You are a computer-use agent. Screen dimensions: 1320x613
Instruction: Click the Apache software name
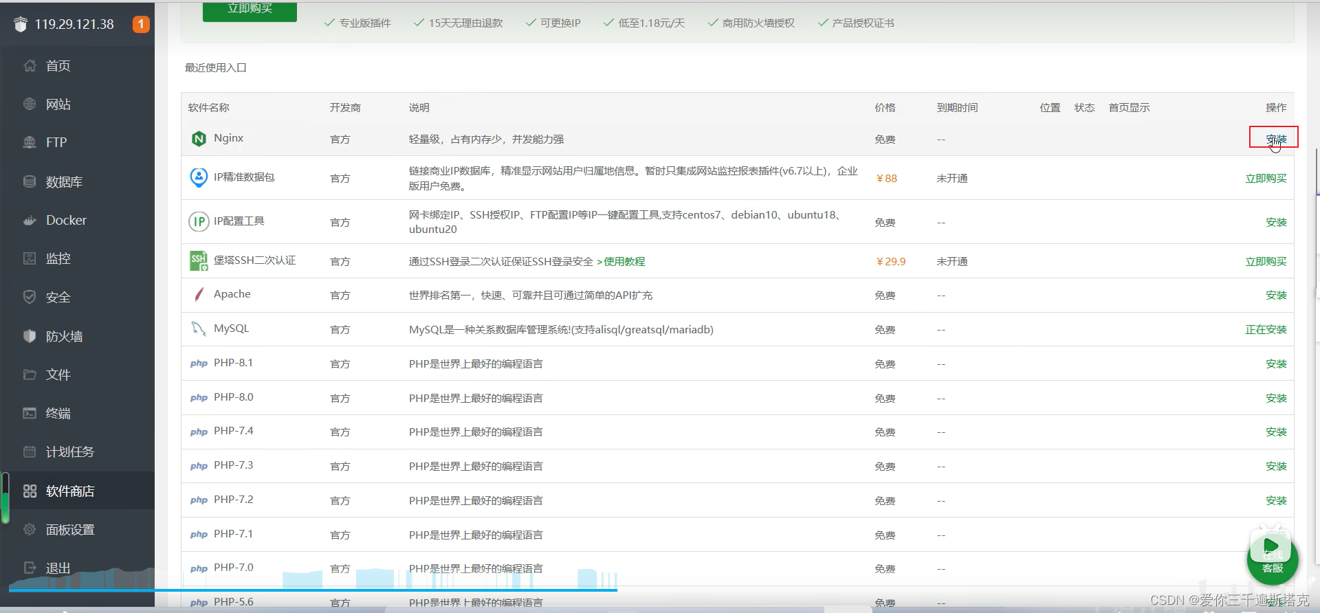tap(232, 294)
